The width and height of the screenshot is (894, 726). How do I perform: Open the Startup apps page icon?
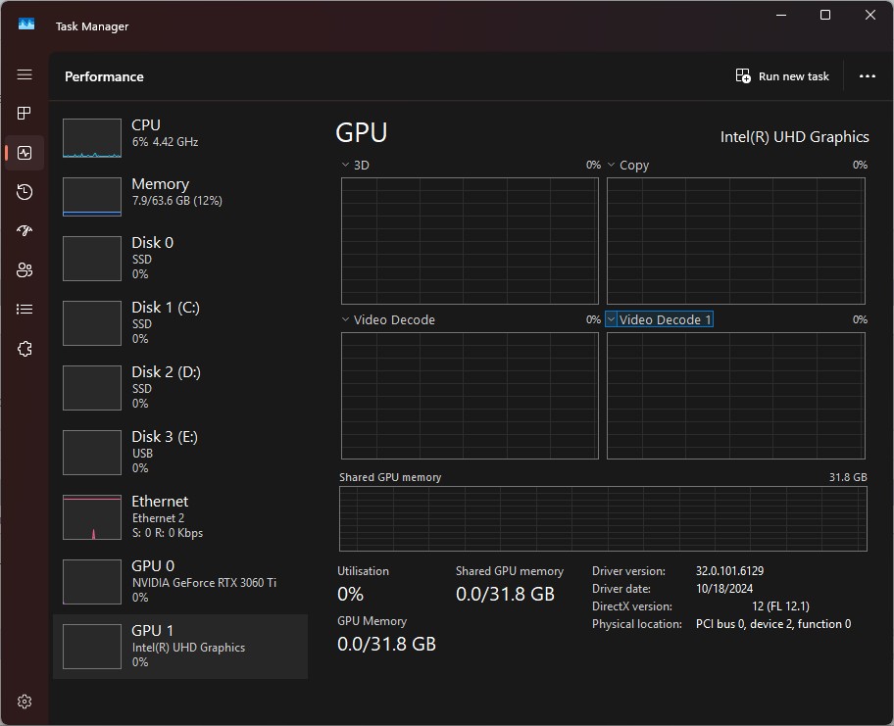point(25,231)
